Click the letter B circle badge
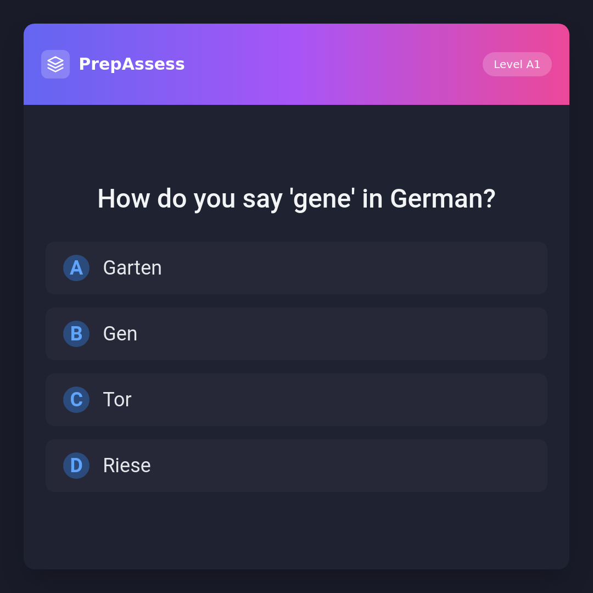The height and width of the screenshot is (593, 593). (x=76, y=334)
